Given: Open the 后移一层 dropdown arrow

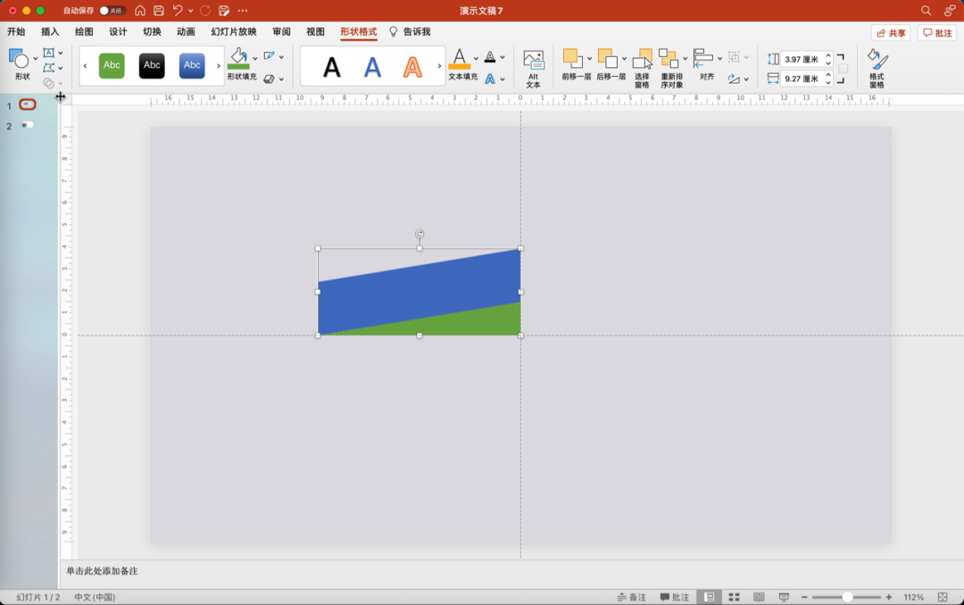Looking at the screenshot, I should coord(623,58).
